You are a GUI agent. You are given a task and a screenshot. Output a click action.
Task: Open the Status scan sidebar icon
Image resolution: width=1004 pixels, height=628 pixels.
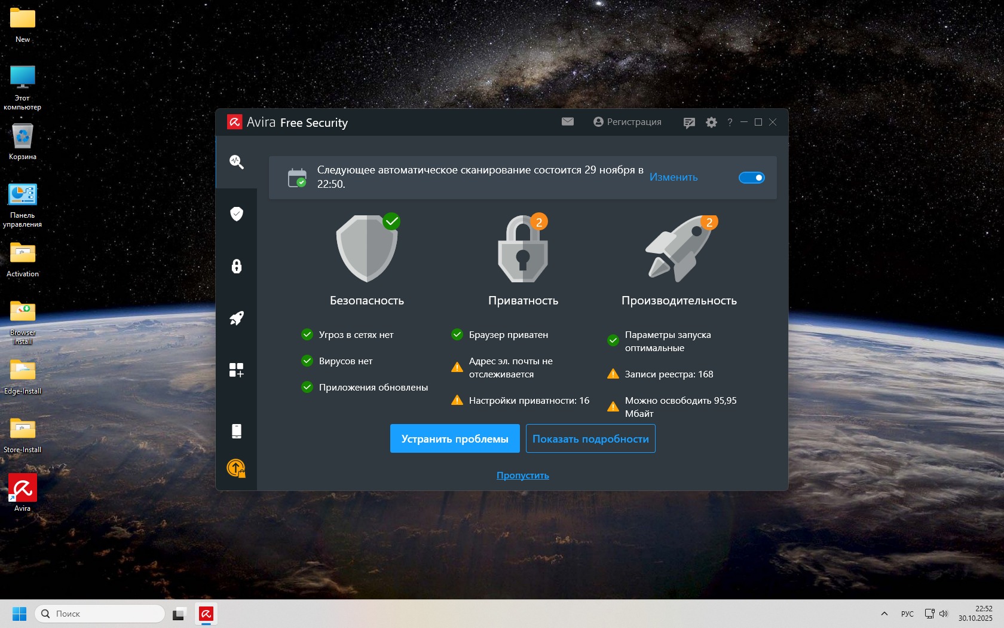click(236, 162)
